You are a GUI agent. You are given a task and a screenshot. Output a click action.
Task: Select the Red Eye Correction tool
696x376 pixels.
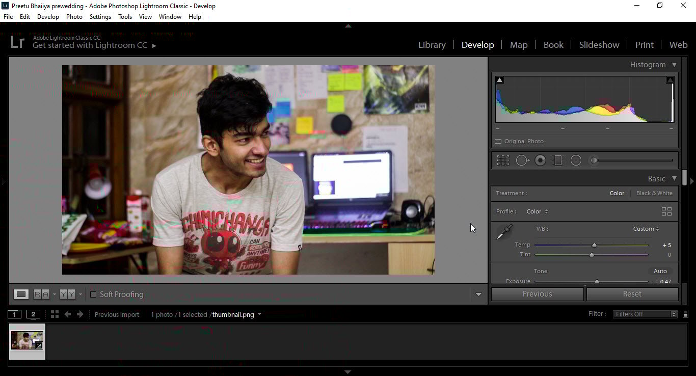click(x=541, y=160)
